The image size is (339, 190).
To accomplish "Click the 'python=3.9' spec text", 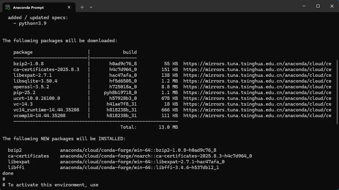I will pyautogui.click(x=33, y=23).
